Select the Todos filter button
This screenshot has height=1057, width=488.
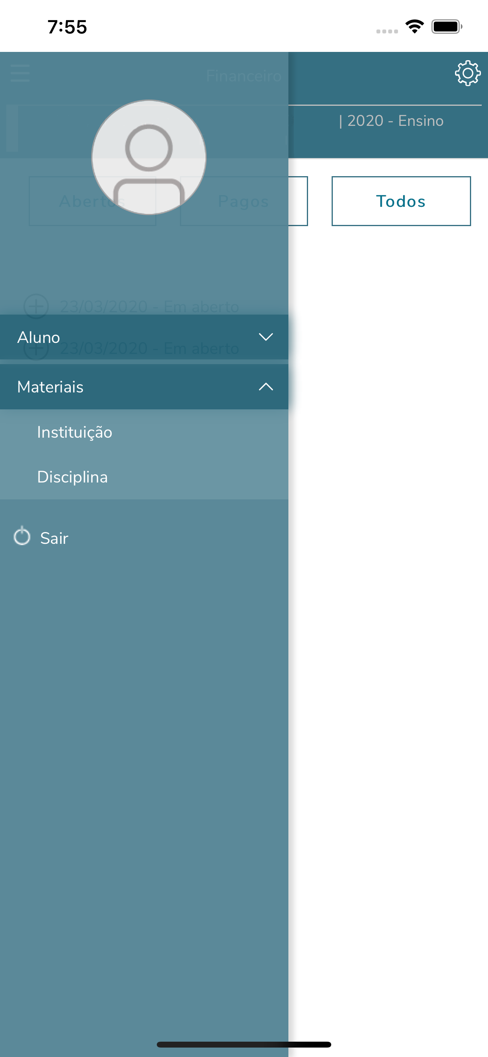[401, 201]
